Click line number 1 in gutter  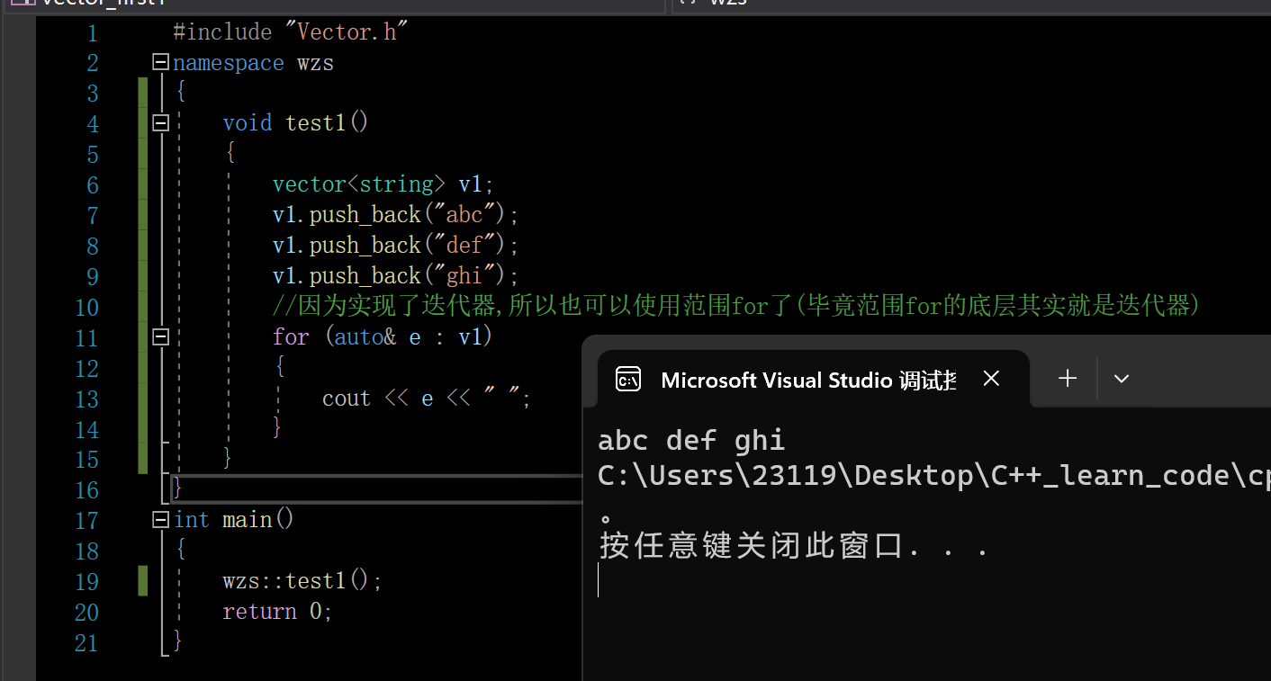click(92, 33)
